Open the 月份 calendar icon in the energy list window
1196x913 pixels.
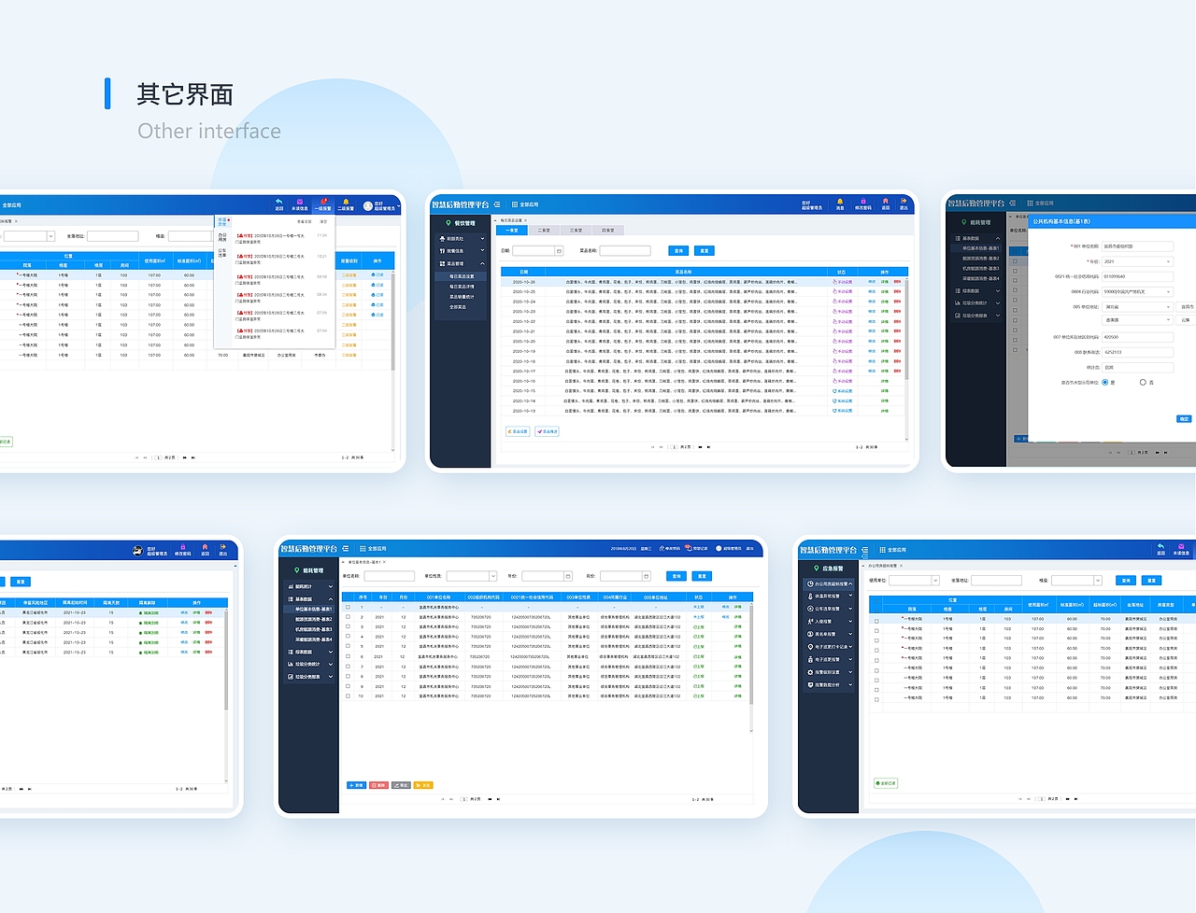(647, 576)
